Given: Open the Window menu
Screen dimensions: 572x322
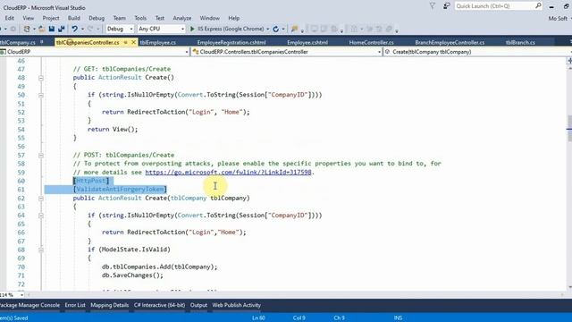Looking at the screenshot, I should pos(210,18).
